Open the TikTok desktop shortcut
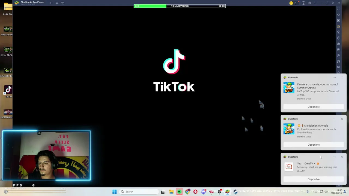 [8, 91]
